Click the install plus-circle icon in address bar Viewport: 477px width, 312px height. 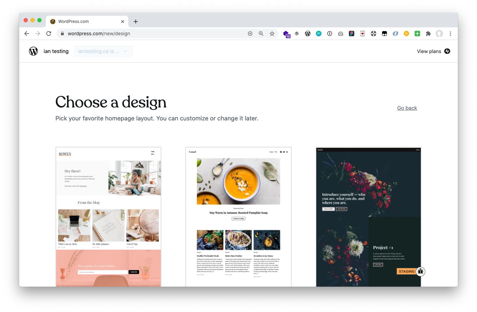(250, 34)
